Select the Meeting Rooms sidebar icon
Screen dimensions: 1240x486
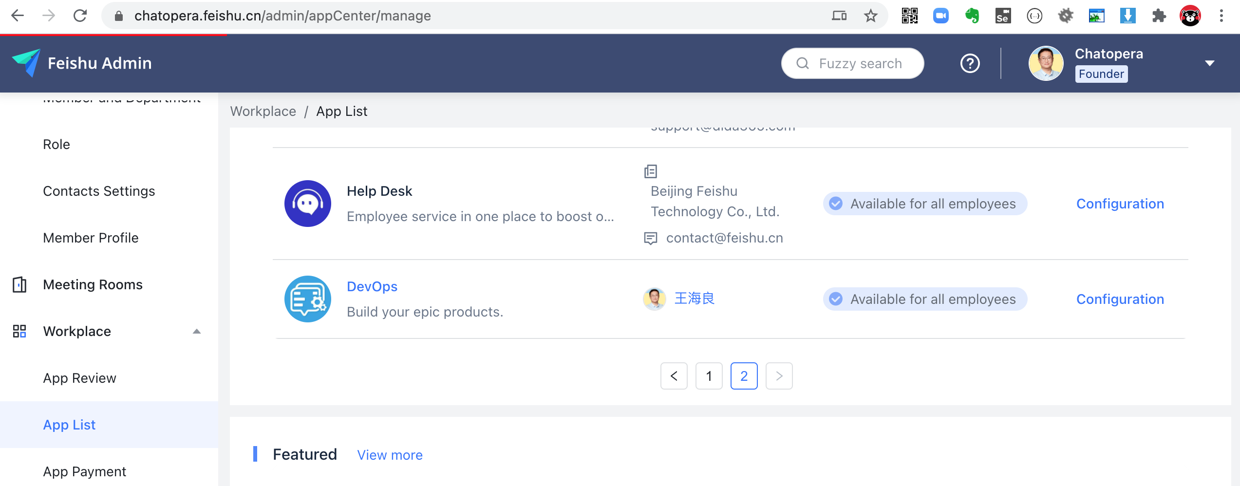[x=19, y=284]
